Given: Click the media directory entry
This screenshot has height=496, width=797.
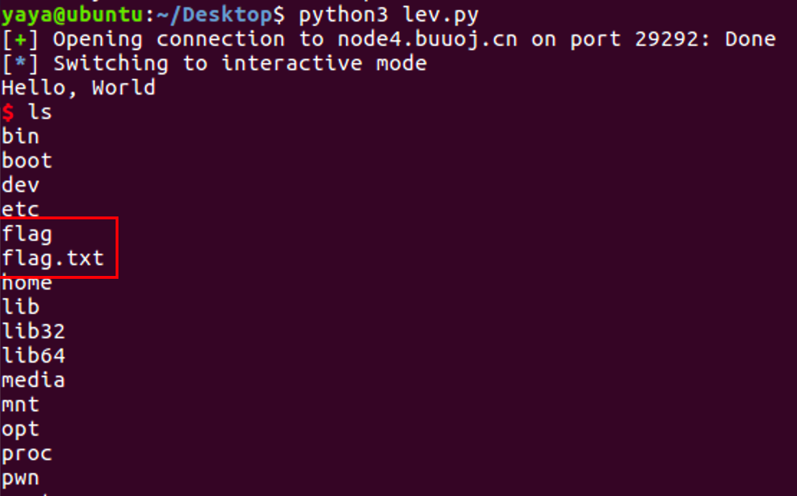Looking at the screenshot, I should click(33, 380).
